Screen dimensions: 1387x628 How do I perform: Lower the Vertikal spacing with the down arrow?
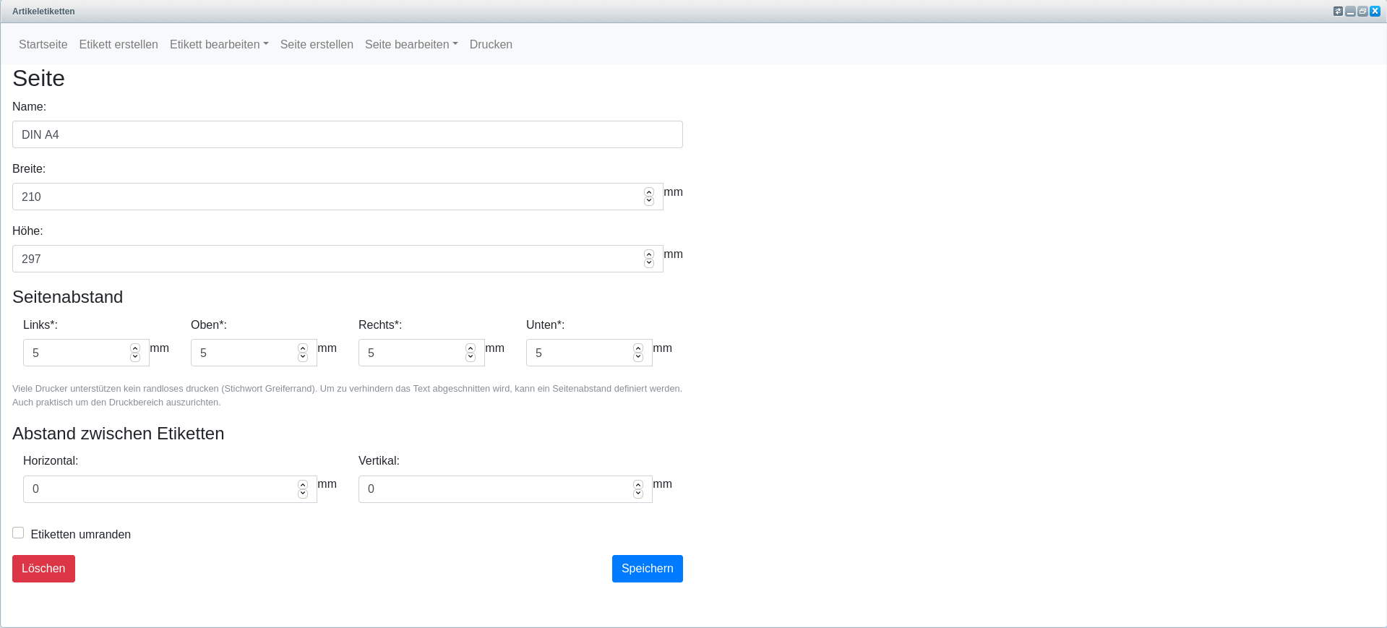[x=638, y=494]
